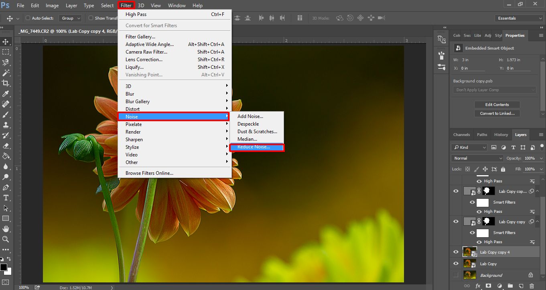Click the Lock all padlock icon
The image size is (546, 290).
(503, 169)
